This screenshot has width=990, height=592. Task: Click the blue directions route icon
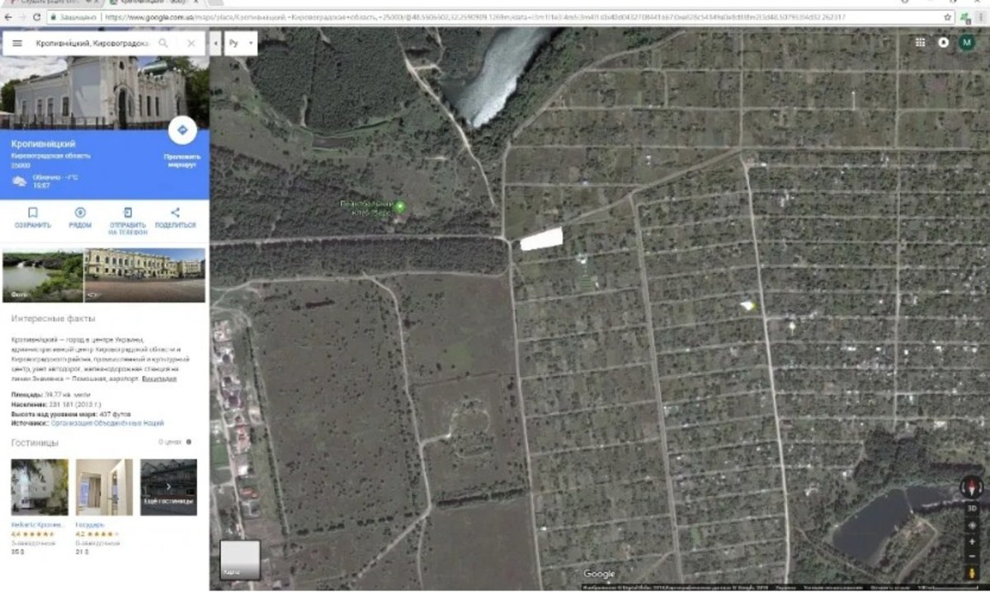point(182,130)
